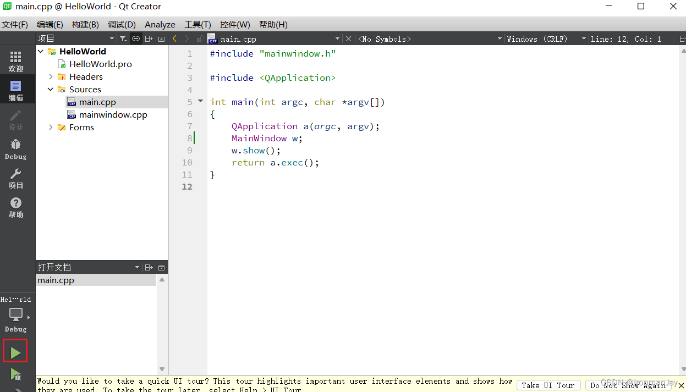Viewport: 686px width, 392px height.
Task: Run the project with the green arrow
Action: tap(15, 352)
